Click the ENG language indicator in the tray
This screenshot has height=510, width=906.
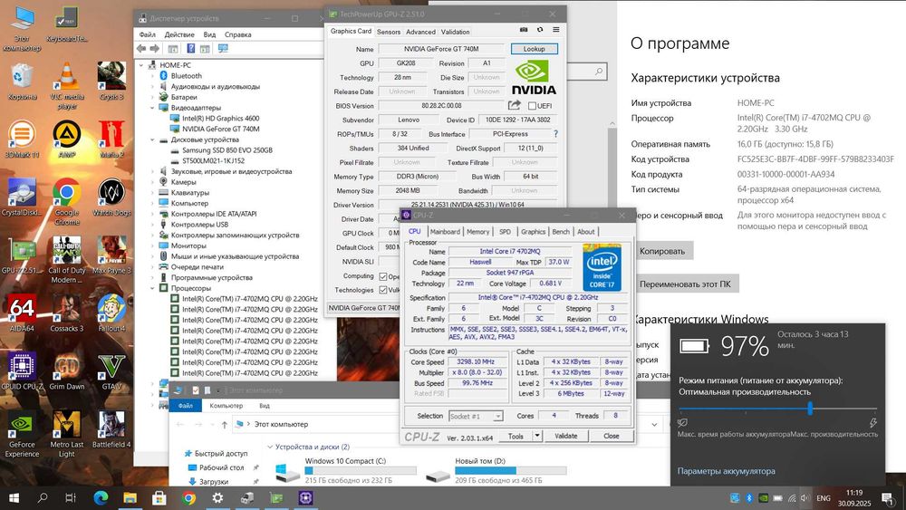[x=824, y=498]
